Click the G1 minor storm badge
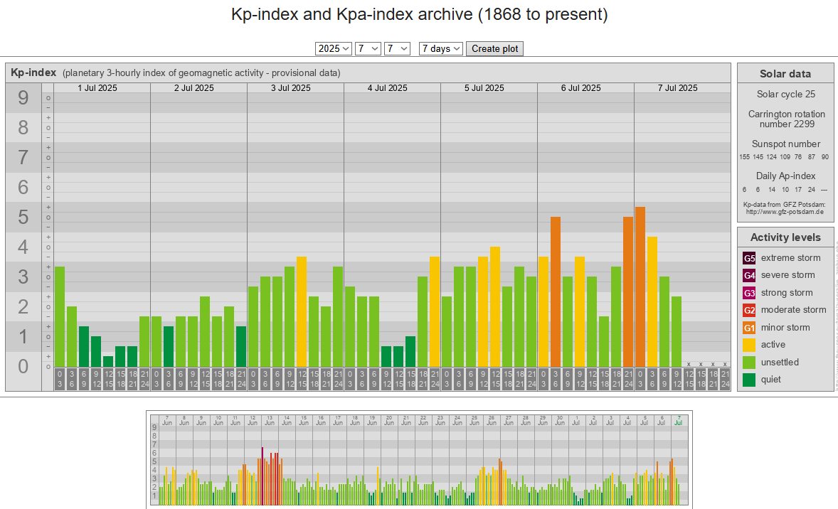The height and width of the screenshot is (509, 838). point(749,328)
